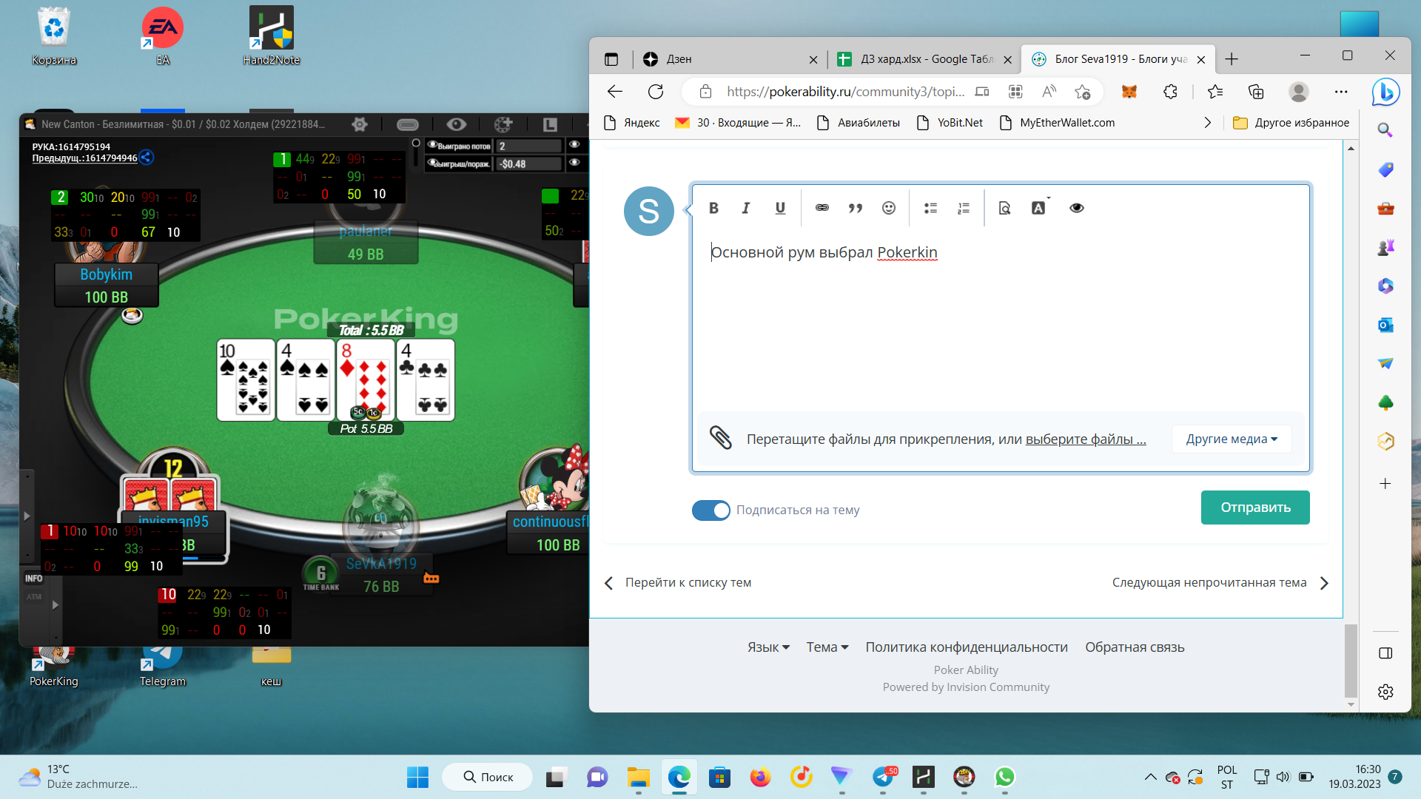The image size is (1421, 799).
Task: Open the Privacy Policy footer link
Action: coord(967,647)
